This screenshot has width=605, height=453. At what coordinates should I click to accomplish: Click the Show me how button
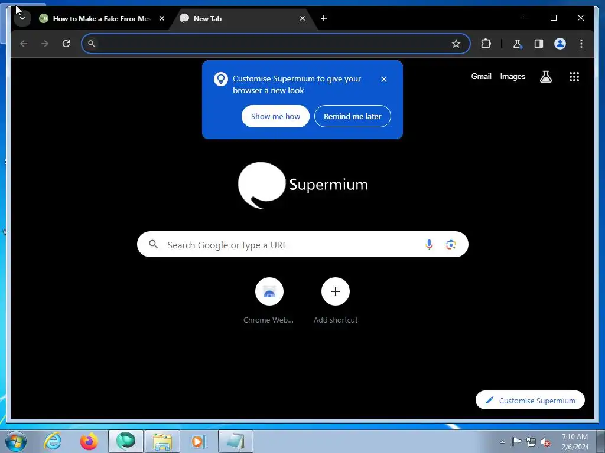click(x=275, y=116)
